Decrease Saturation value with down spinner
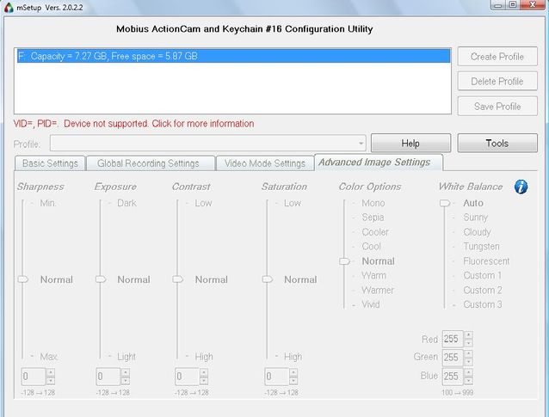The width and height of the screenshot is (549, 417). (x=293, y=381)
